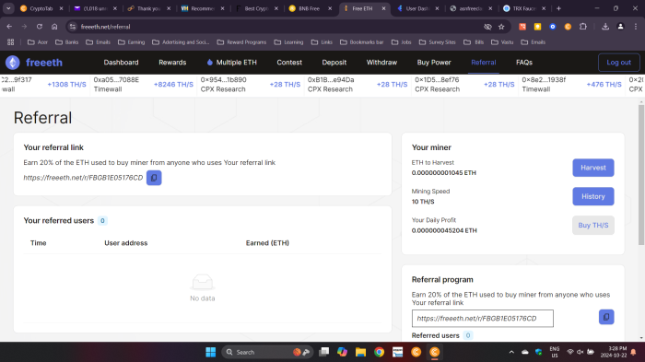Image resolution: width=645 pixels, height=362 pixels.
Task: Open File Explorer from taskbar
Action: 361,352
